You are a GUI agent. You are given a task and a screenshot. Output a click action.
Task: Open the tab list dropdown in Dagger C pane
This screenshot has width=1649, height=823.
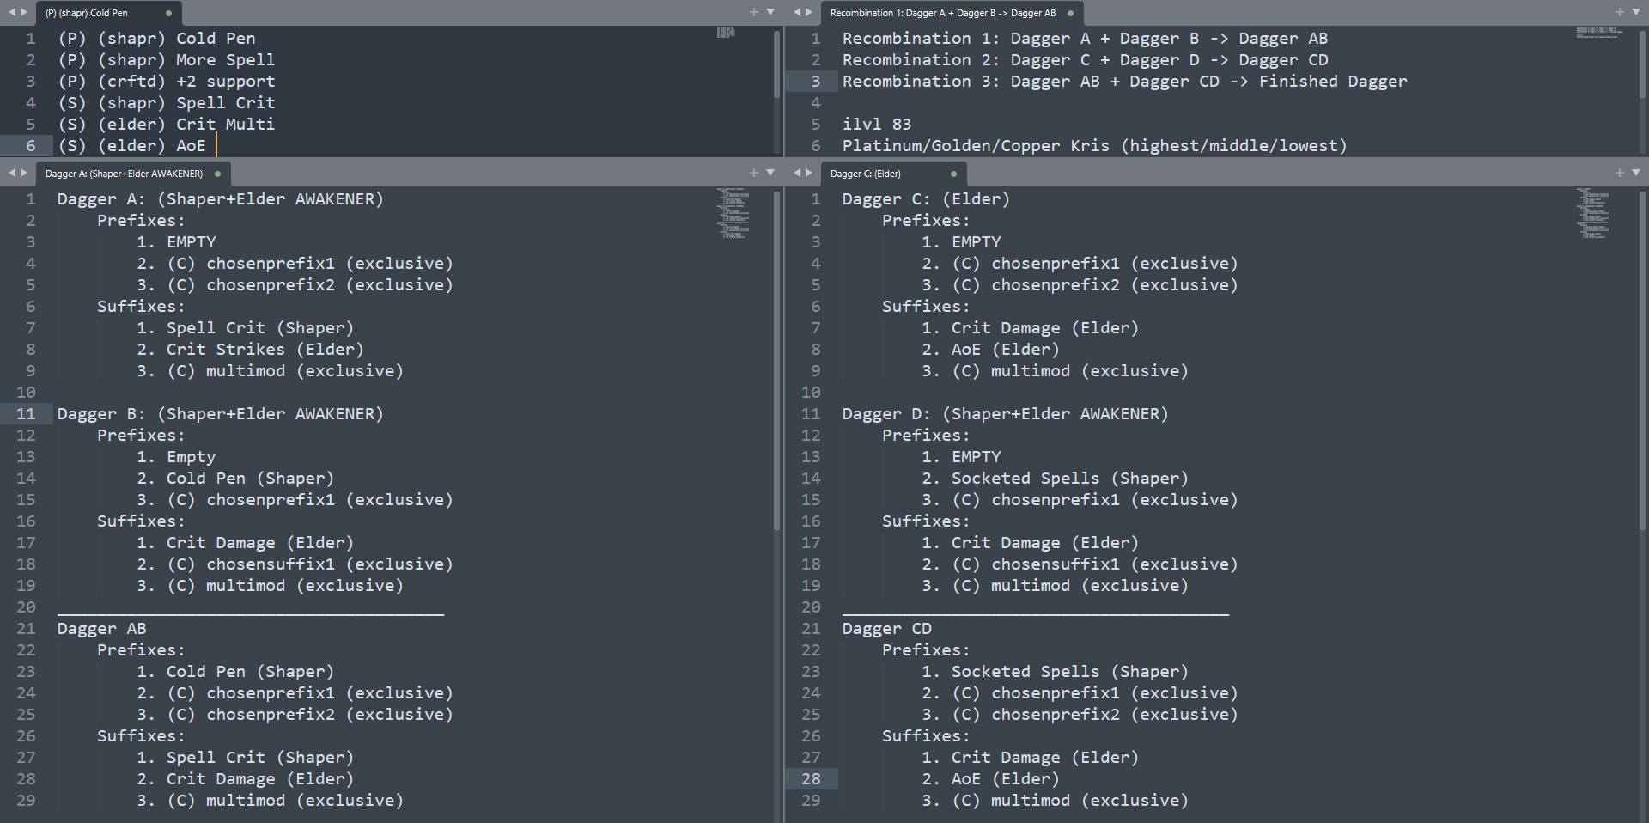click(1636, 173)
